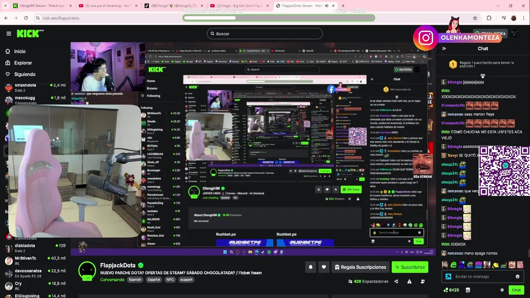Screen dimensions: 530x298
Task: Open FlapjackDota channel avatar
Action: click(87, 271)
